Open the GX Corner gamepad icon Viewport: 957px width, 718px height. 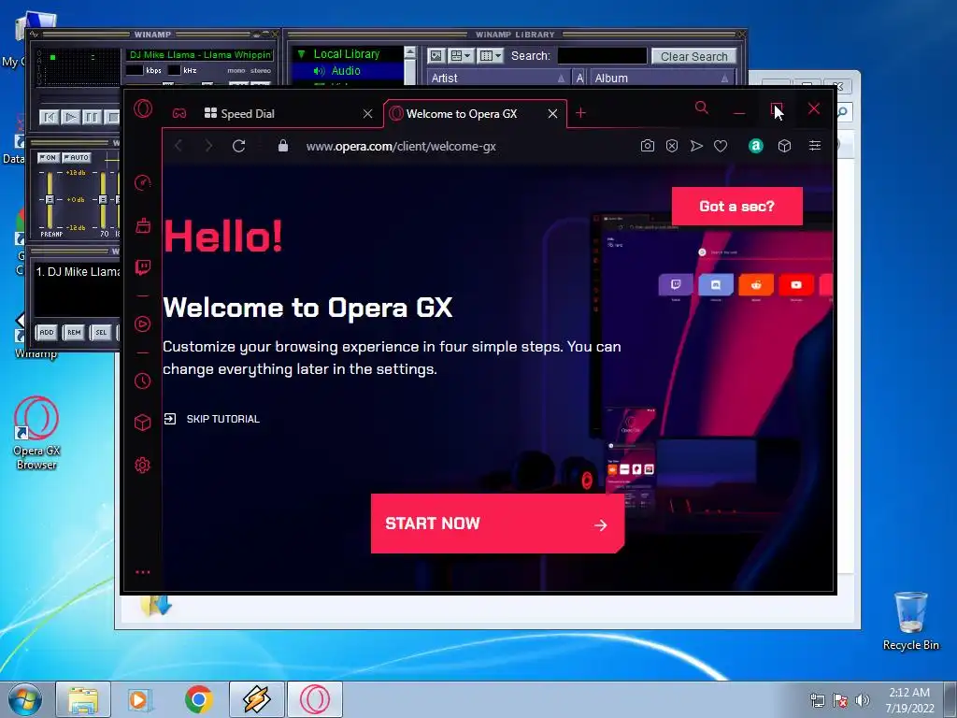[x=179, y=113]
